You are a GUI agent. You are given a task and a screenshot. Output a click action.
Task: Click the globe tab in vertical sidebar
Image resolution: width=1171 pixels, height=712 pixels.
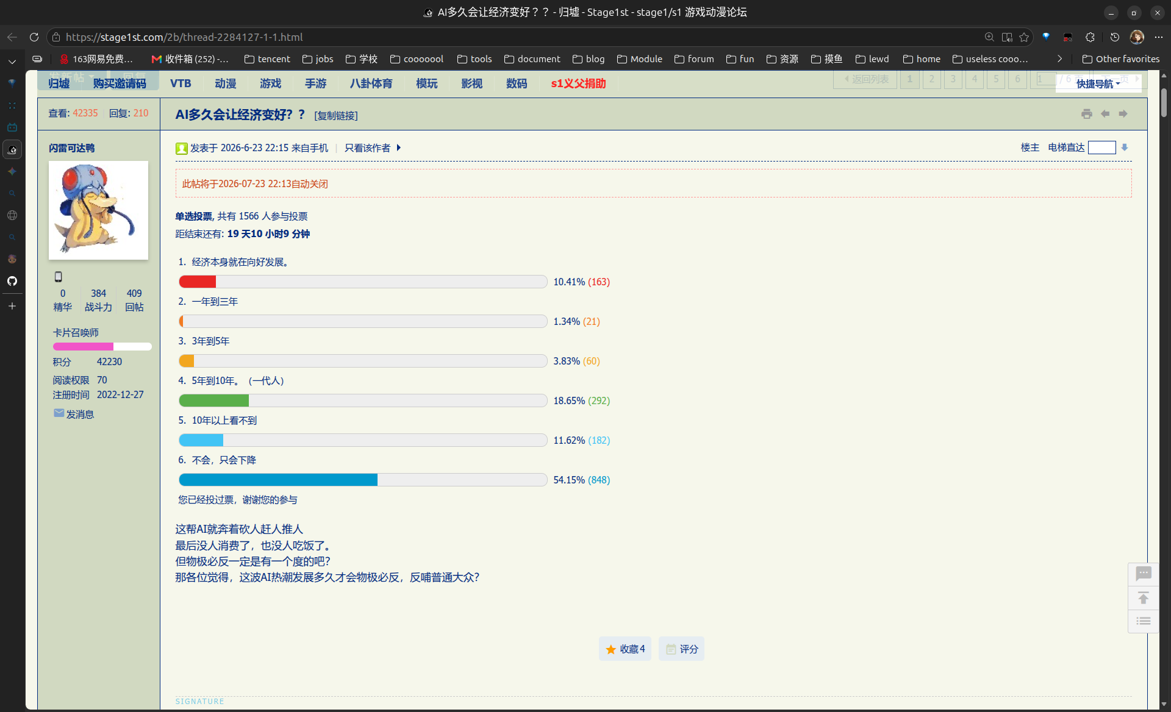point(12,215)
